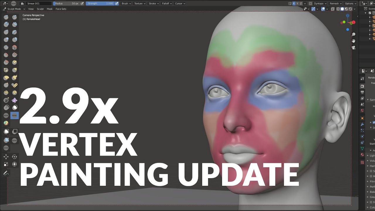Toggle Y axis symmetry
Image resolution: width=375 pixels, height=211 pixels.
pyautogui.click(x=298, y=4)
